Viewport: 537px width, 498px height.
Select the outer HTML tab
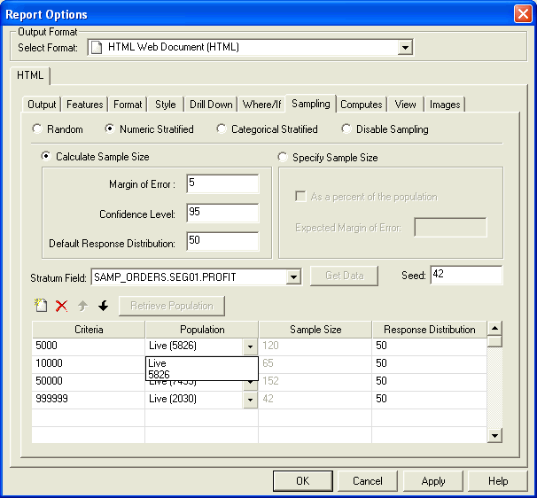tap(30, 75)
